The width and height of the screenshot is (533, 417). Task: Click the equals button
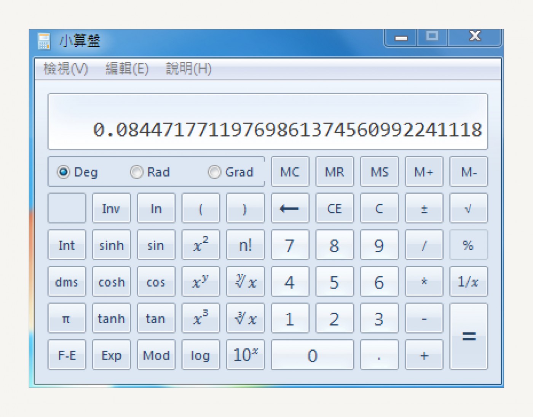(x=468, y=336)
